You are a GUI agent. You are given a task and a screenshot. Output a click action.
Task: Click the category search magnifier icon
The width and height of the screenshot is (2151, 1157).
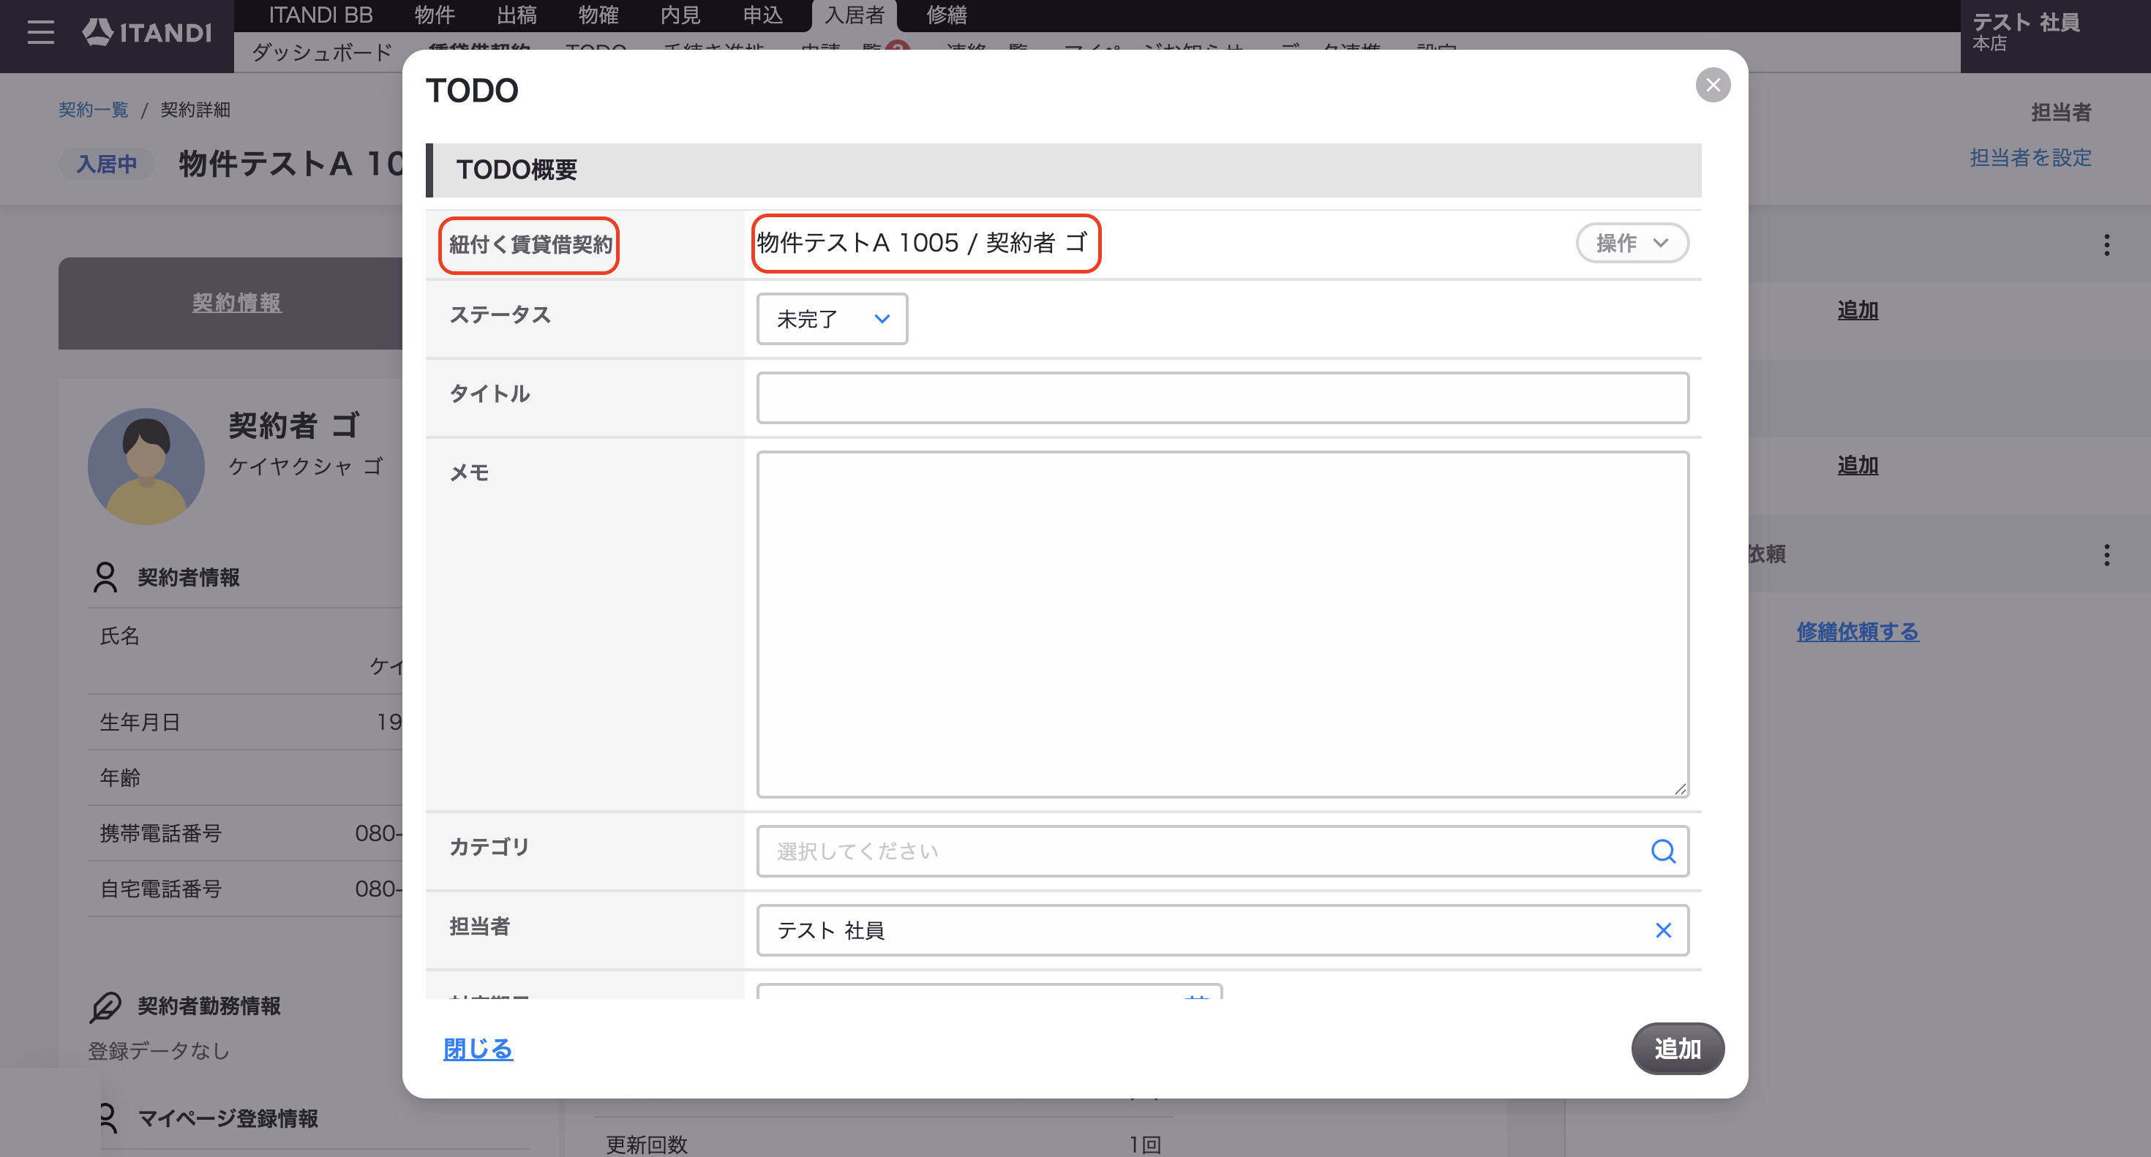[x=1662, y=851]
